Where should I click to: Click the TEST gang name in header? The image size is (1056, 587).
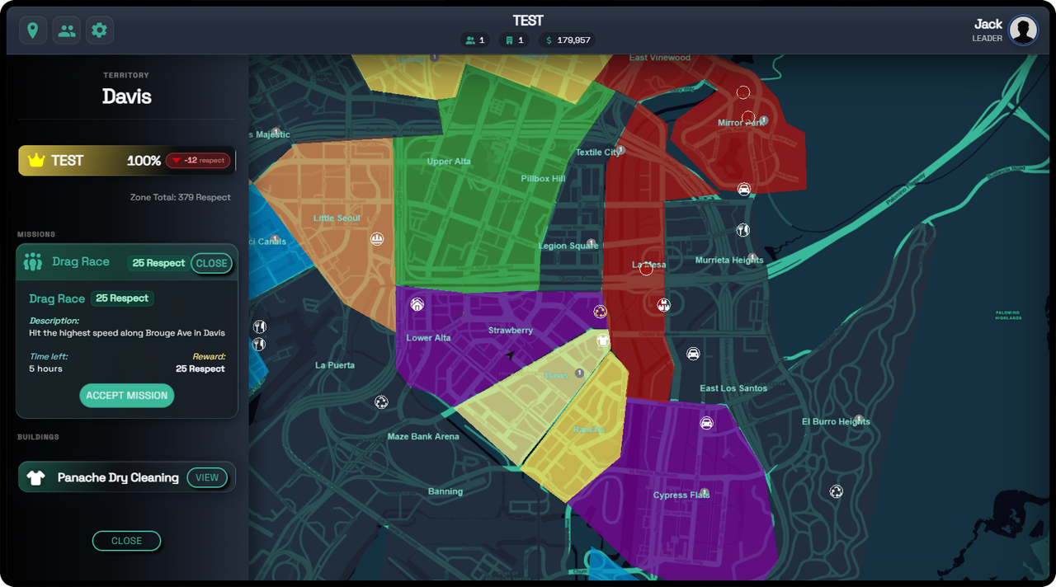point(528,21)
